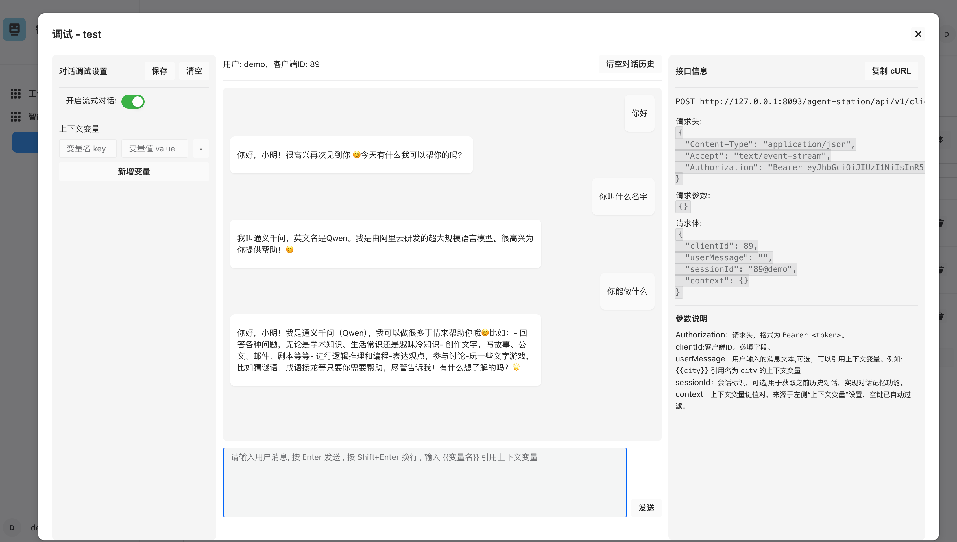Screen dimensions: 957x542
Task: Copy the request as cURL (复制 cURL)
Action: tap(891, 71)
